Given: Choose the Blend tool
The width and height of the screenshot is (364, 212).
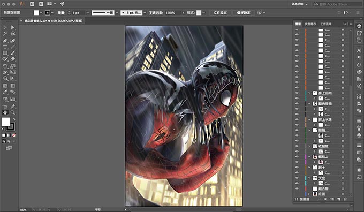Looking at the screenshot, I should pyautogui.click(x=13, y=92).
